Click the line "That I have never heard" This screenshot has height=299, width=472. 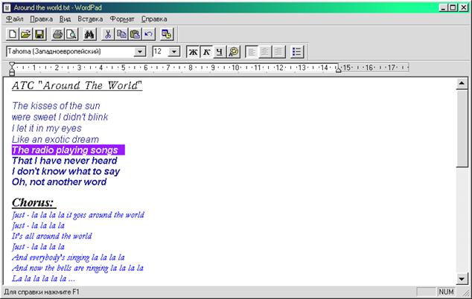click(65, 161)
